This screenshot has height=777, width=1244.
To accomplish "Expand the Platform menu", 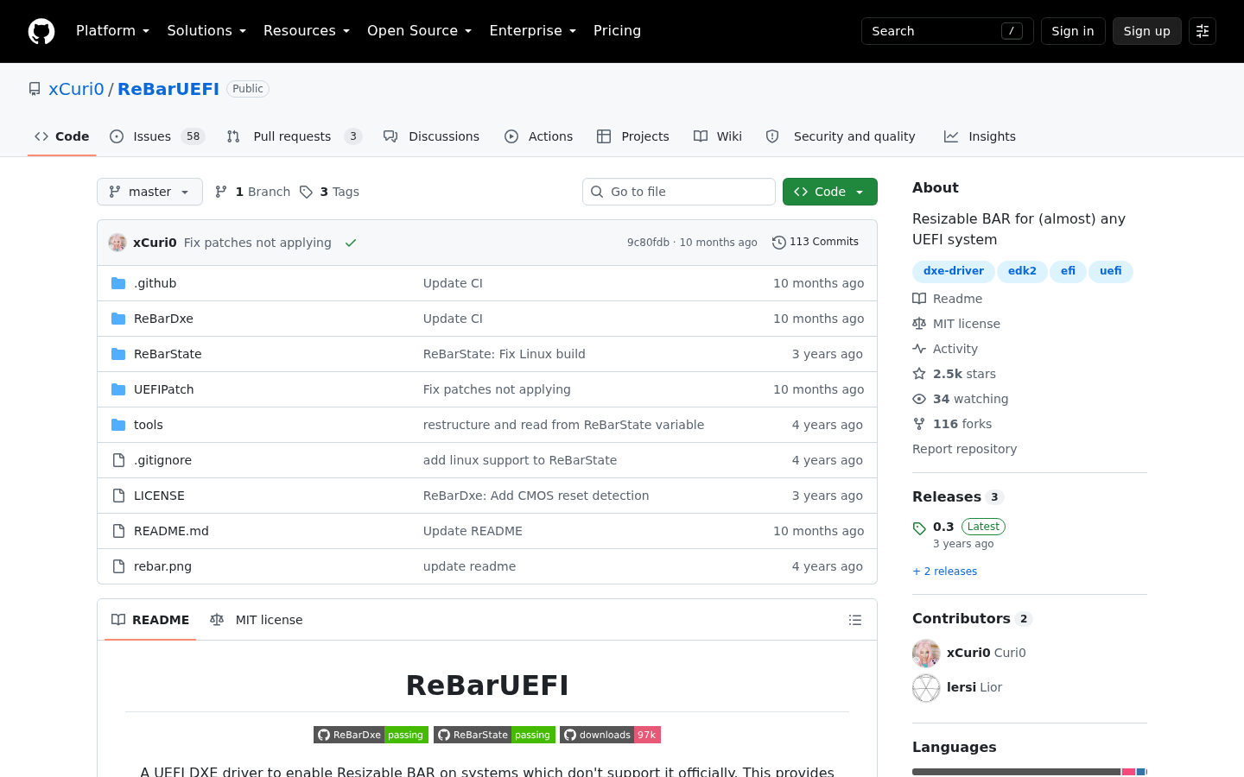I will [x=113, y=31].
